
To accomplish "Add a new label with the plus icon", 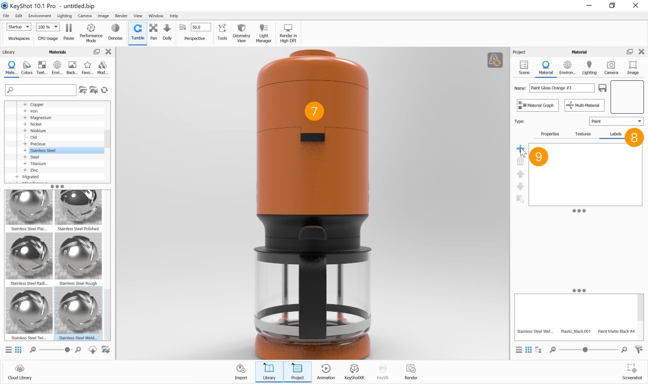I will (x=520, y=149).
